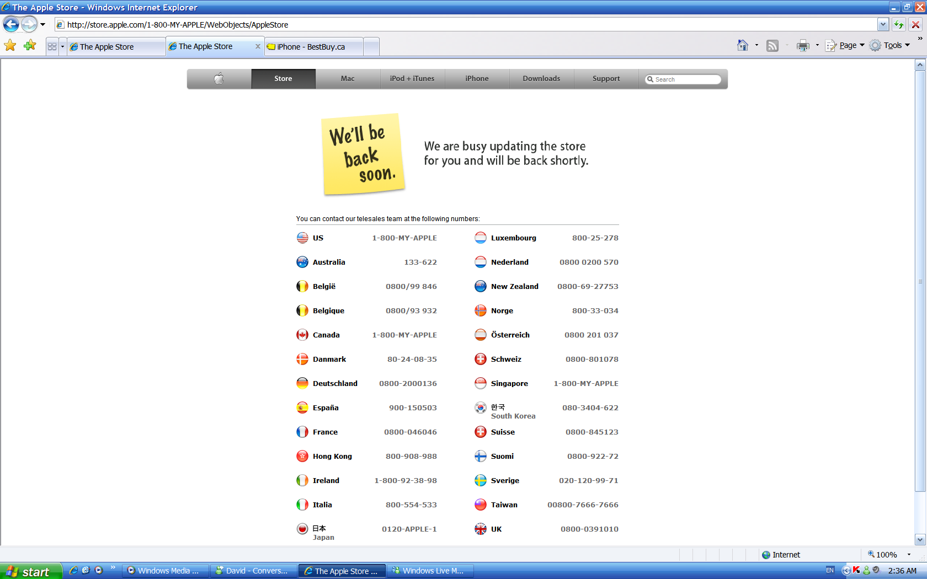Click the Japan flag icon
Screen dimensions: 927x579
302,528
